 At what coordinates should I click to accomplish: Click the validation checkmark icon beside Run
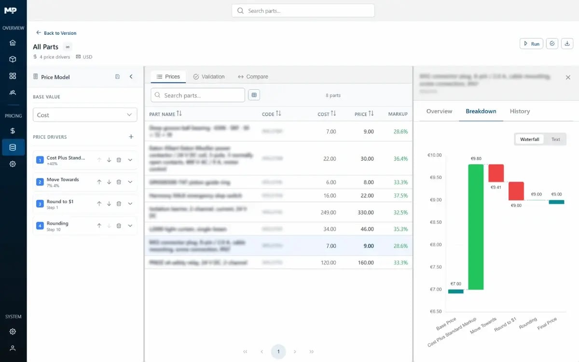[552, 43]
